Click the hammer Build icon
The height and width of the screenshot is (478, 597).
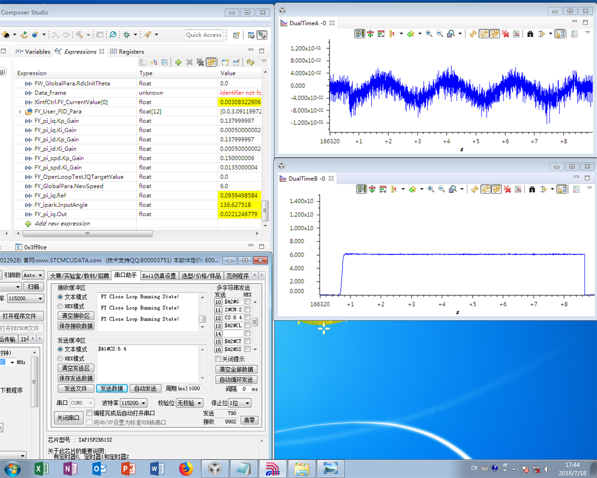tap(80, 35)
